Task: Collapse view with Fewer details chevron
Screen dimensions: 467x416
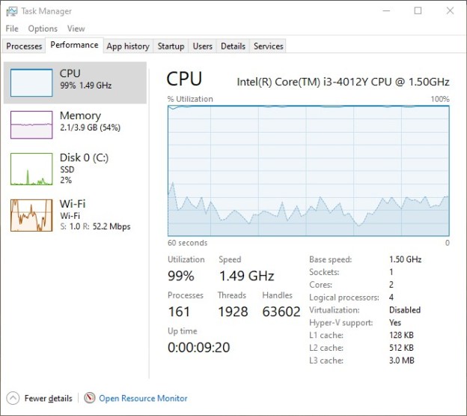Action: 13,398
